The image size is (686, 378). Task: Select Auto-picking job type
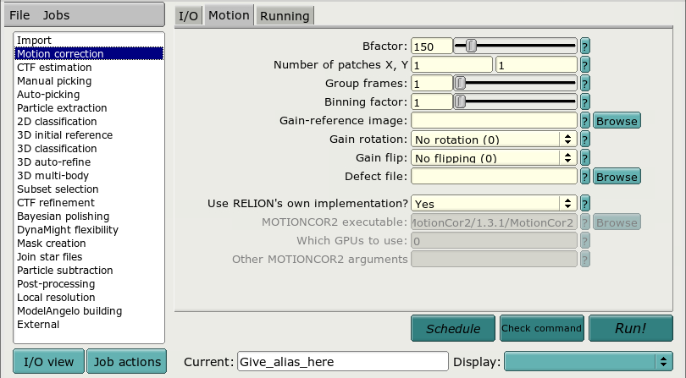(x=89, y=95)
